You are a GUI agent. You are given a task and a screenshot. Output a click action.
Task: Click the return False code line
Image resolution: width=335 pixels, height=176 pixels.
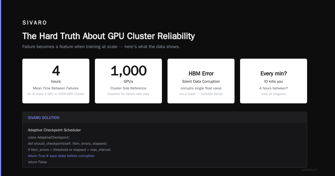pos(37,162)
